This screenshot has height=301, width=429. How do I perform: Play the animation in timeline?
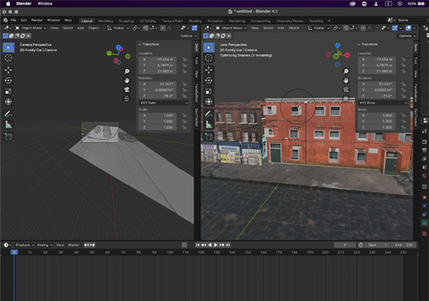tap(215, 245)
